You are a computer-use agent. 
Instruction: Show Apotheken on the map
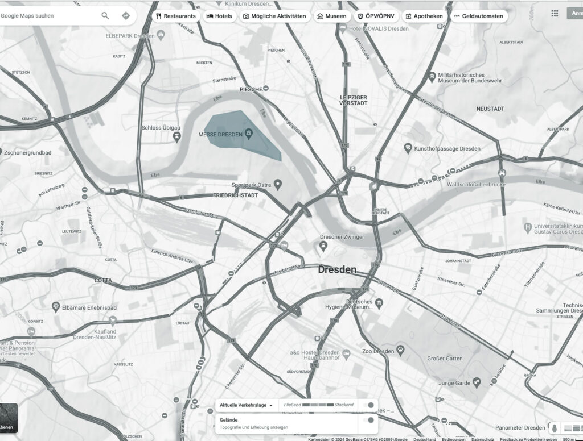tap(424, 16)
